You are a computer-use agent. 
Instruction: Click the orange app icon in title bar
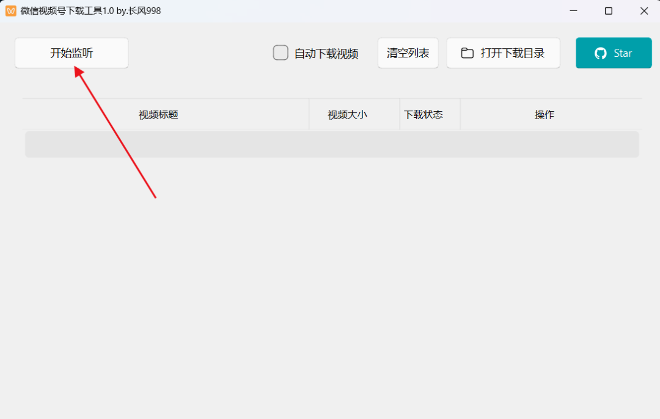click(x=10, y=11)
